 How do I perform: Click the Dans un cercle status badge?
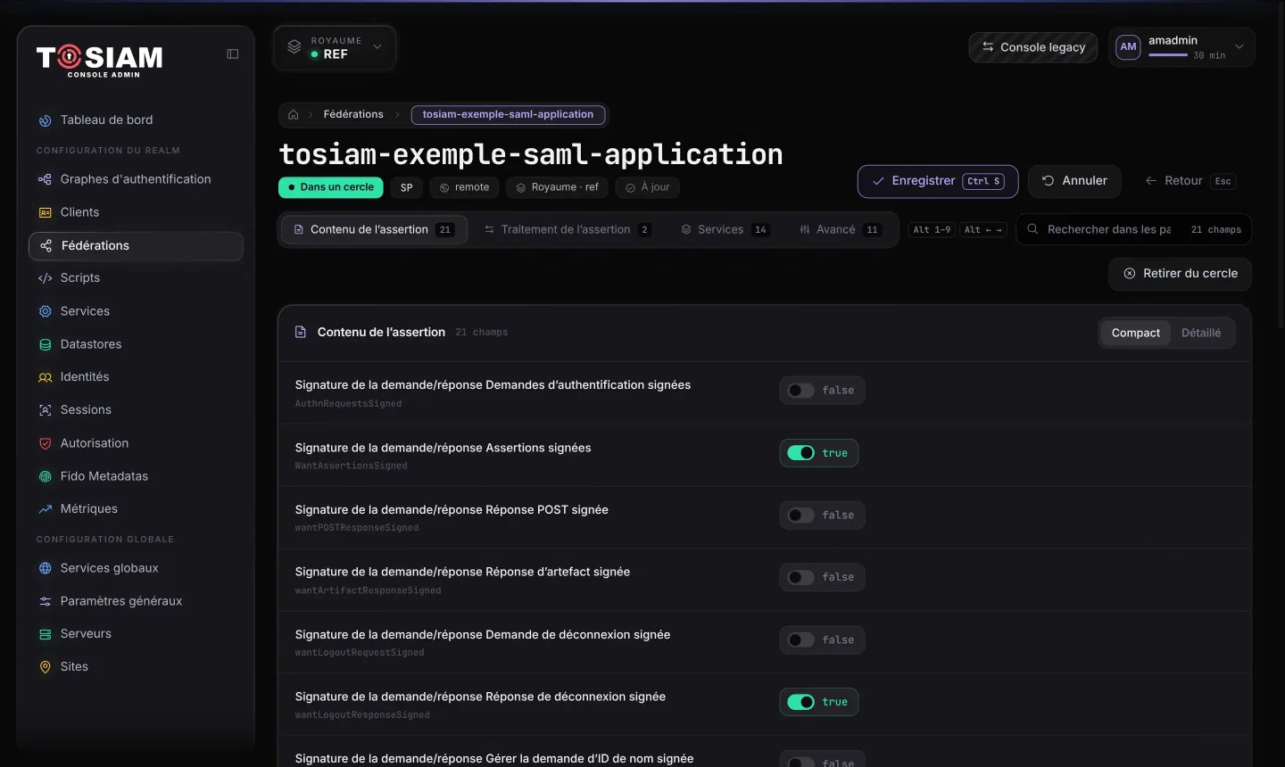pyautogui.click(x=331, y=187)
